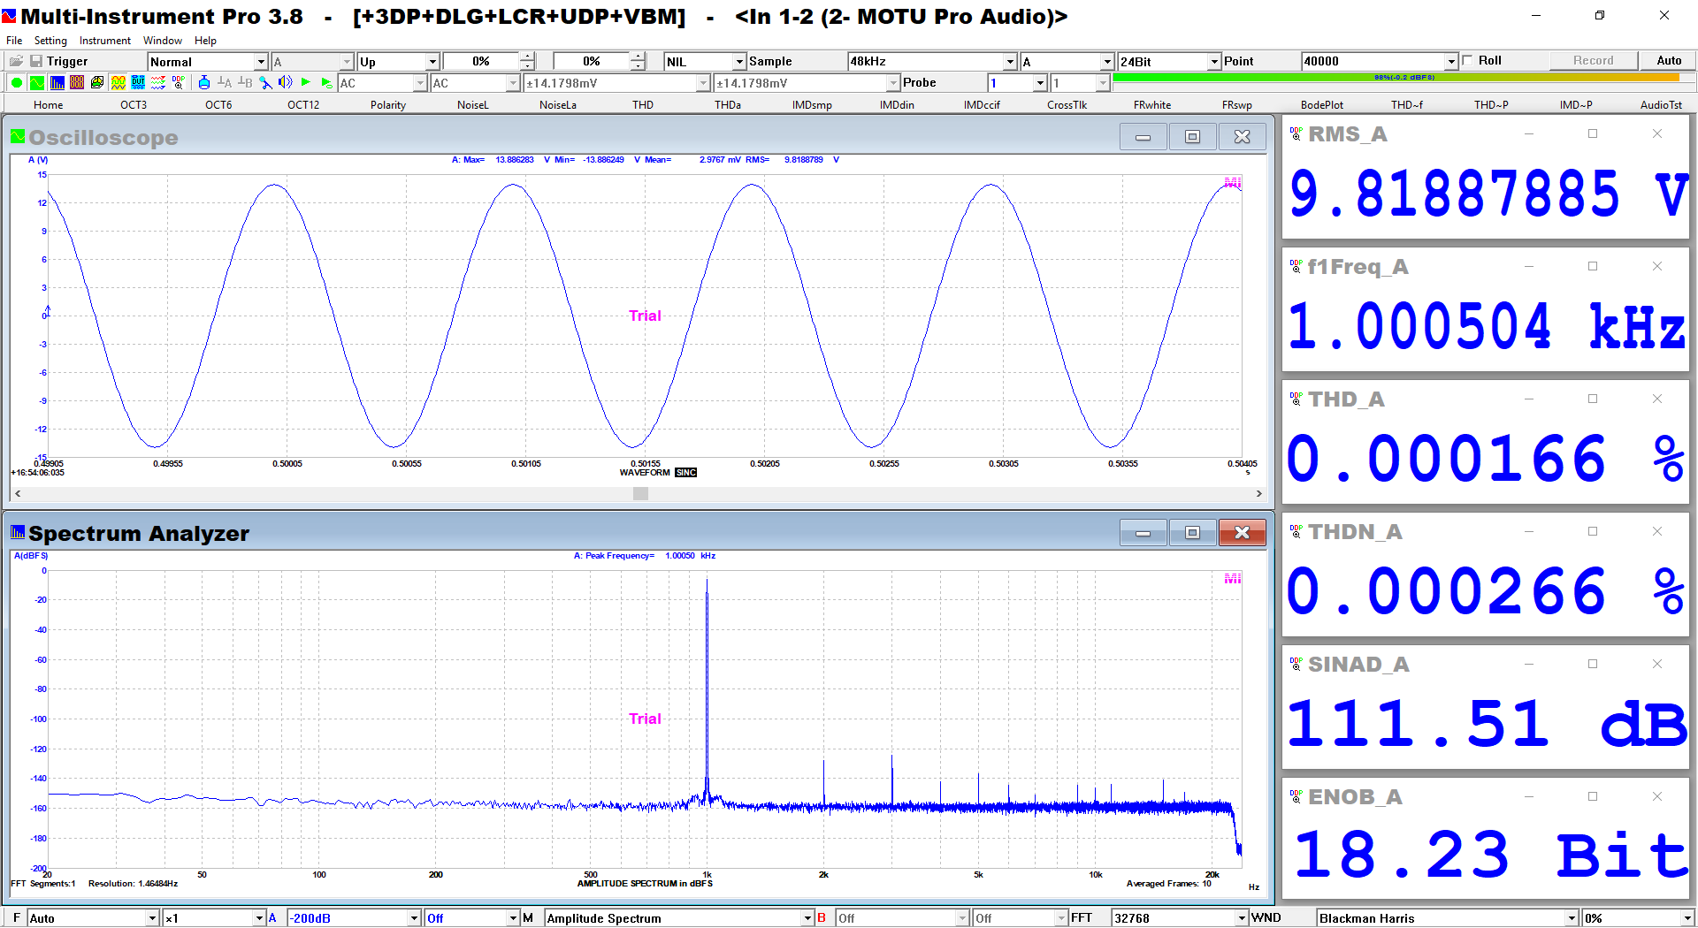The width and height of the screenshot is (1698, 928).
Task: Toggle the Oscilloscope instrument icon
Action: (36, 82)
